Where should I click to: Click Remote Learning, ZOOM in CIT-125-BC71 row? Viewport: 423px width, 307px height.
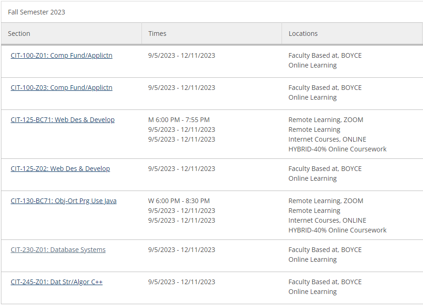click(326, 120)
